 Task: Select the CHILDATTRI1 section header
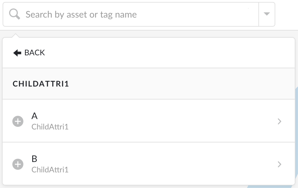(41, 84)
